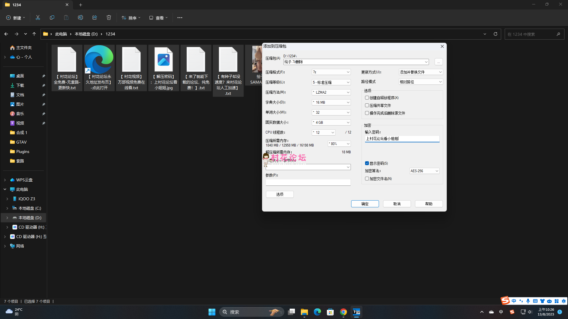Screen dimensions: 568x319
Task: Select the 解压密码 jpg image file
Action: 164,68
